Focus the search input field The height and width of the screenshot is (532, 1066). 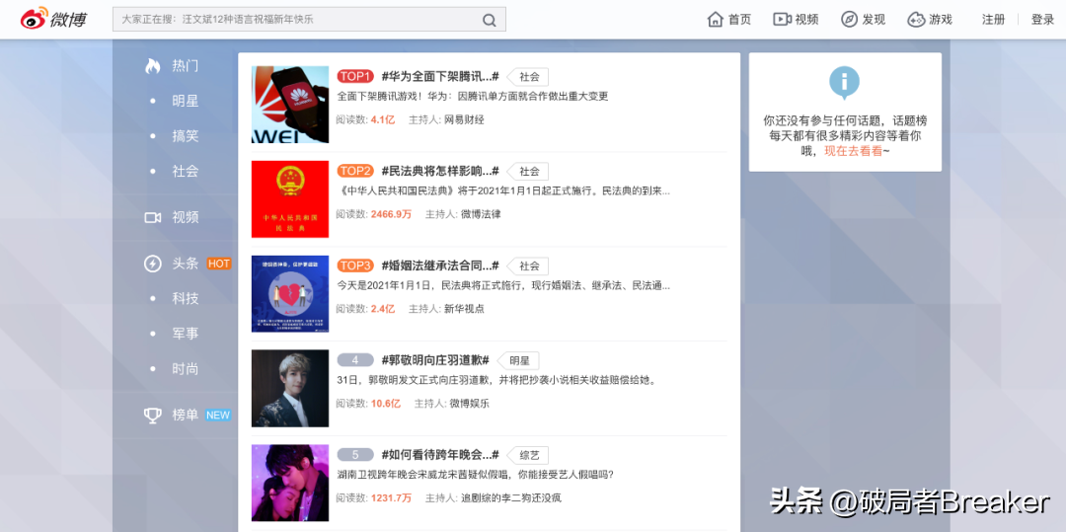[309, 20]
